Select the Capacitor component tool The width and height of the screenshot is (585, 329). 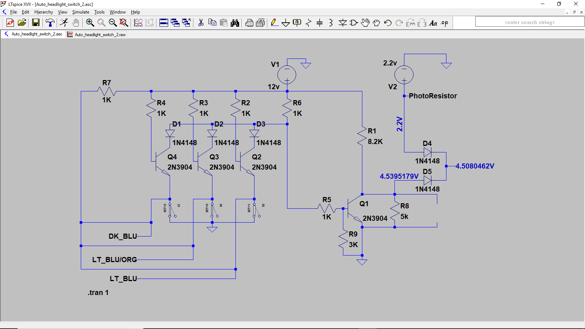[x=320, y=23]
